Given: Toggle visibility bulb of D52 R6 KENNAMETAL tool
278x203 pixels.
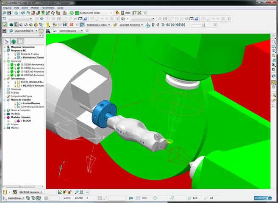Looking at the screenshot, I should coord(15,82).
